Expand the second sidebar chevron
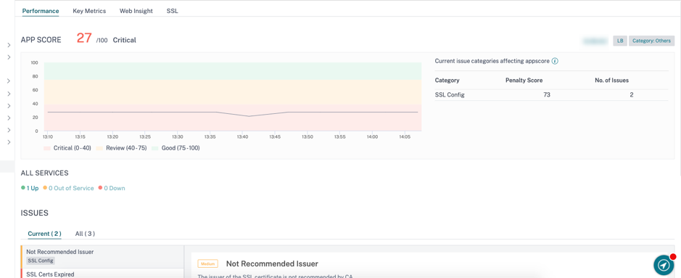681x278 pixels. point(9,57)
